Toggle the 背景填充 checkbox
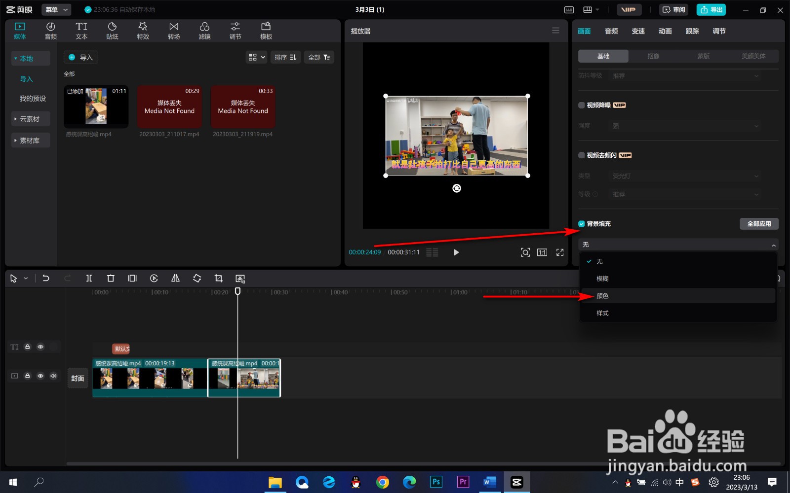 tap(582, 224)
